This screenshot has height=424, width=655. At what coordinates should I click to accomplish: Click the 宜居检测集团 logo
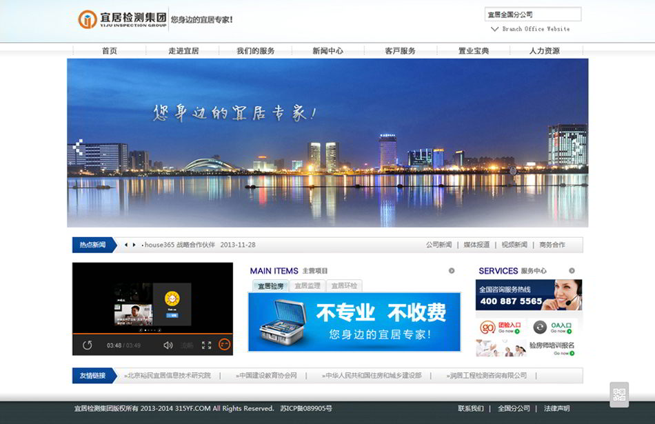[x=123, y=19]
